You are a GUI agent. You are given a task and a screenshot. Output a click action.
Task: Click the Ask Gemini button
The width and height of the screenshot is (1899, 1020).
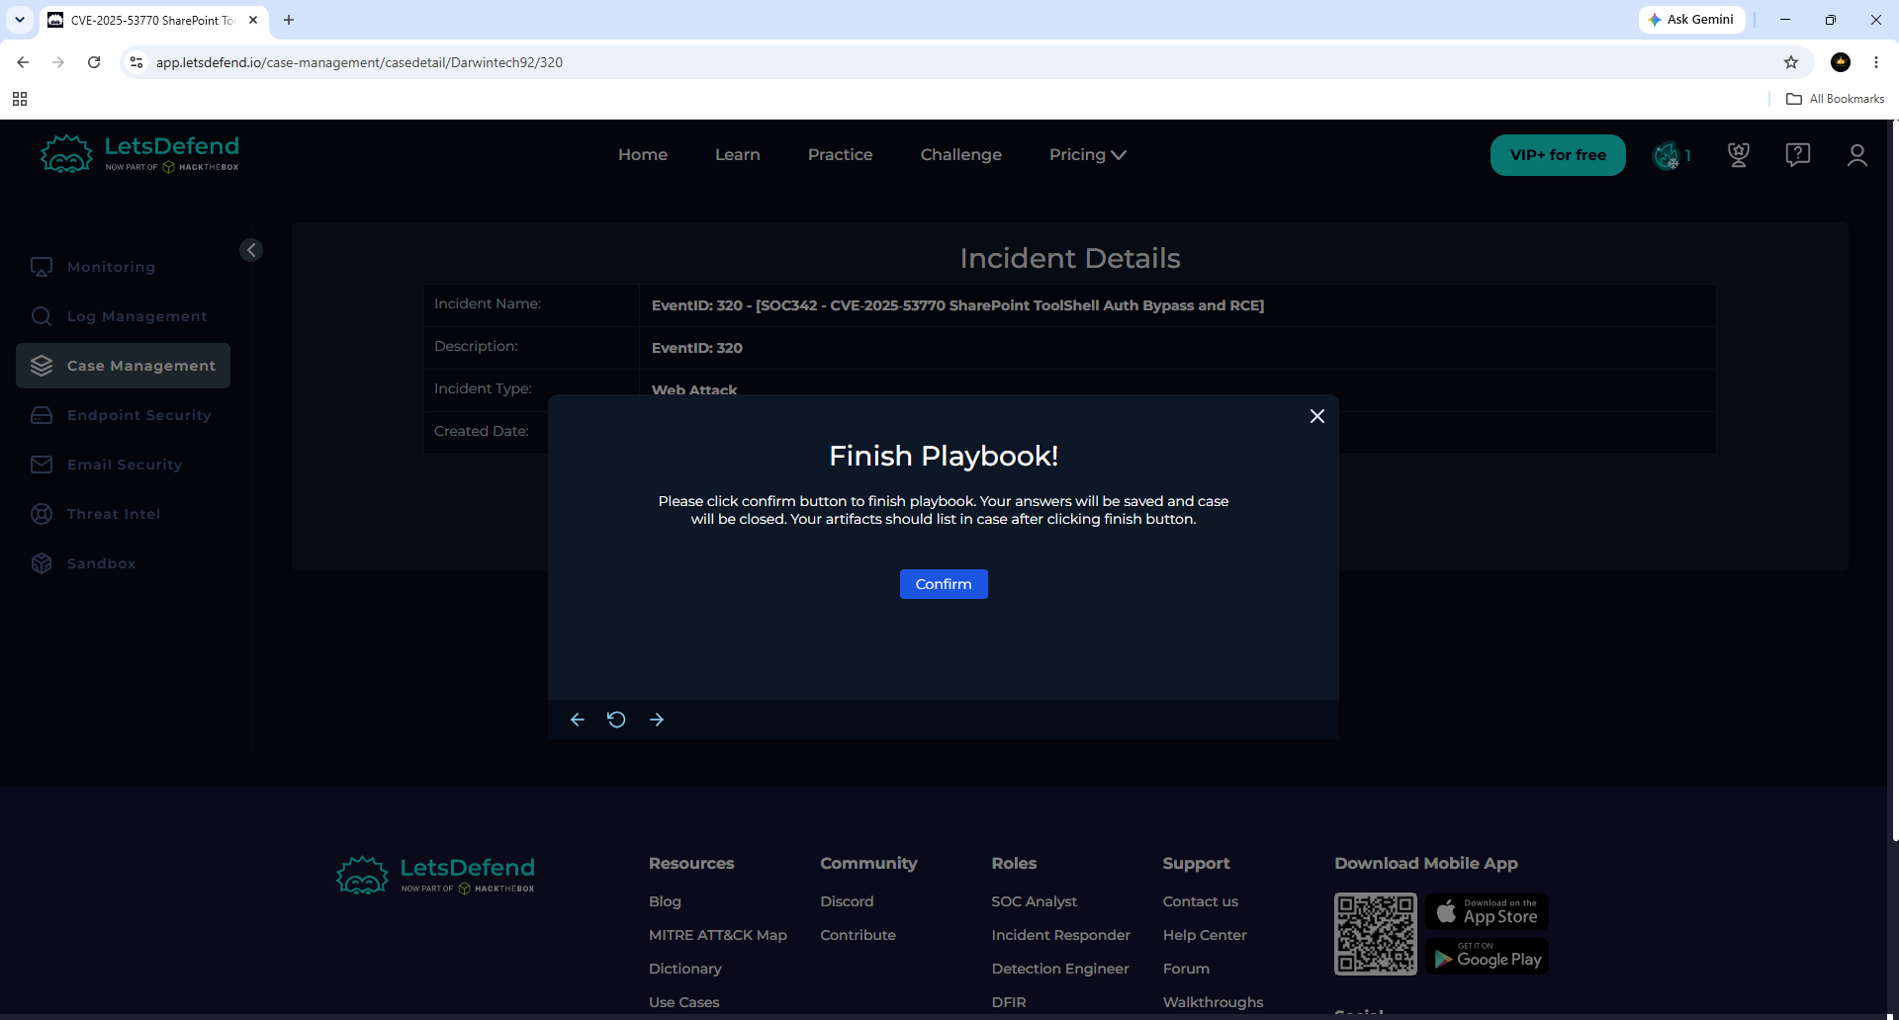click(x=1691, y=20)
